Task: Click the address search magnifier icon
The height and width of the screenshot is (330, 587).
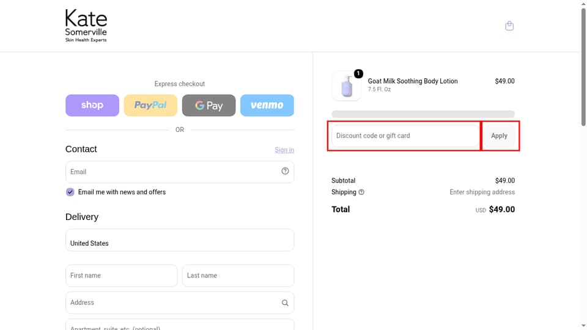Action: pyautogui.click(x=285, y=302)
